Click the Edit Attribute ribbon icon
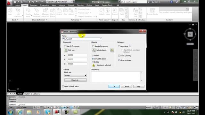 coord(18,11)
